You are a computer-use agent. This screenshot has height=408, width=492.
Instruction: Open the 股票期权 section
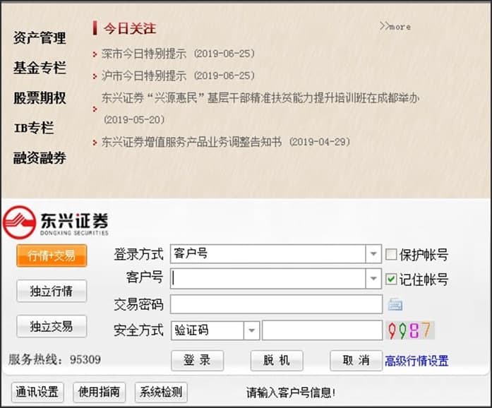pos(40,98)
